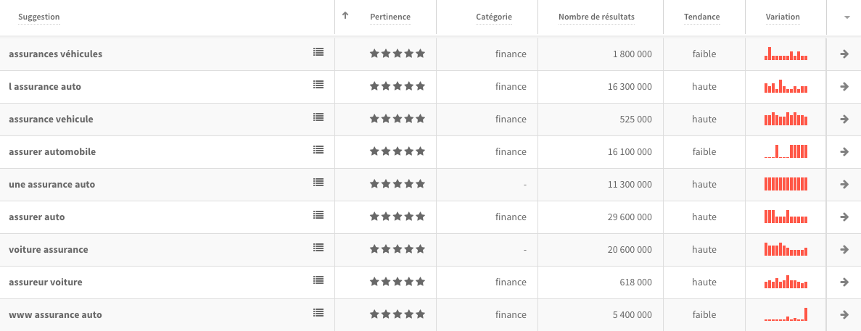
Task: Click star rating of assurer automobile
Action: 397,152
